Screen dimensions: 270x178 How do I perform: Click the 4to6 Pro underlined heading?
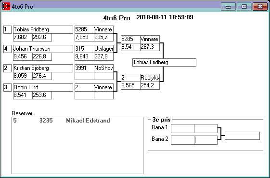[x=117, y=18]
